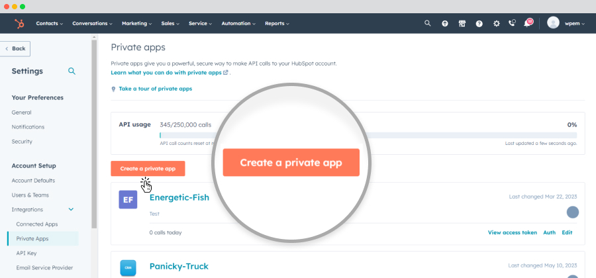Screen dimensions: 596x278
Task: Click the user avatar in top bar
Action: pos(553,23)
